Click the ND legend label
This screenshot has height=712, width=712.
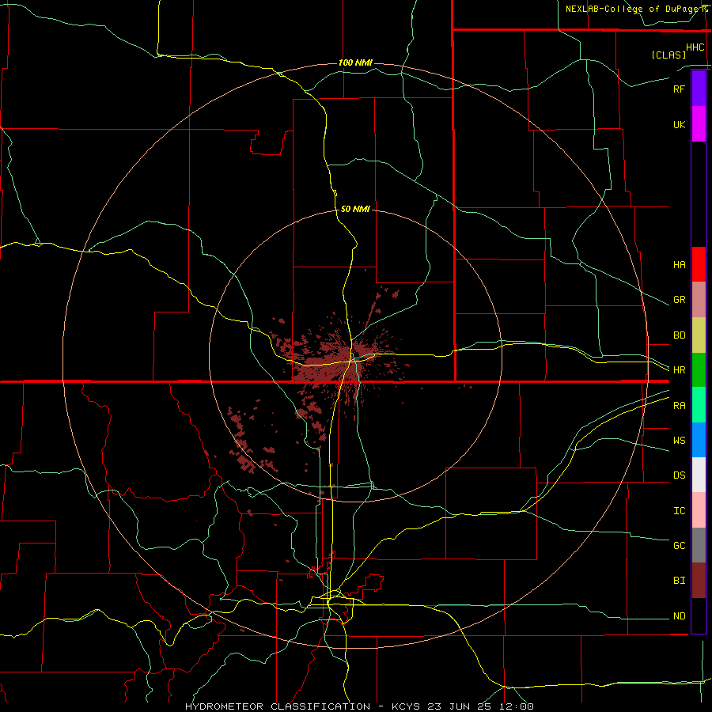tap(679, 616)
